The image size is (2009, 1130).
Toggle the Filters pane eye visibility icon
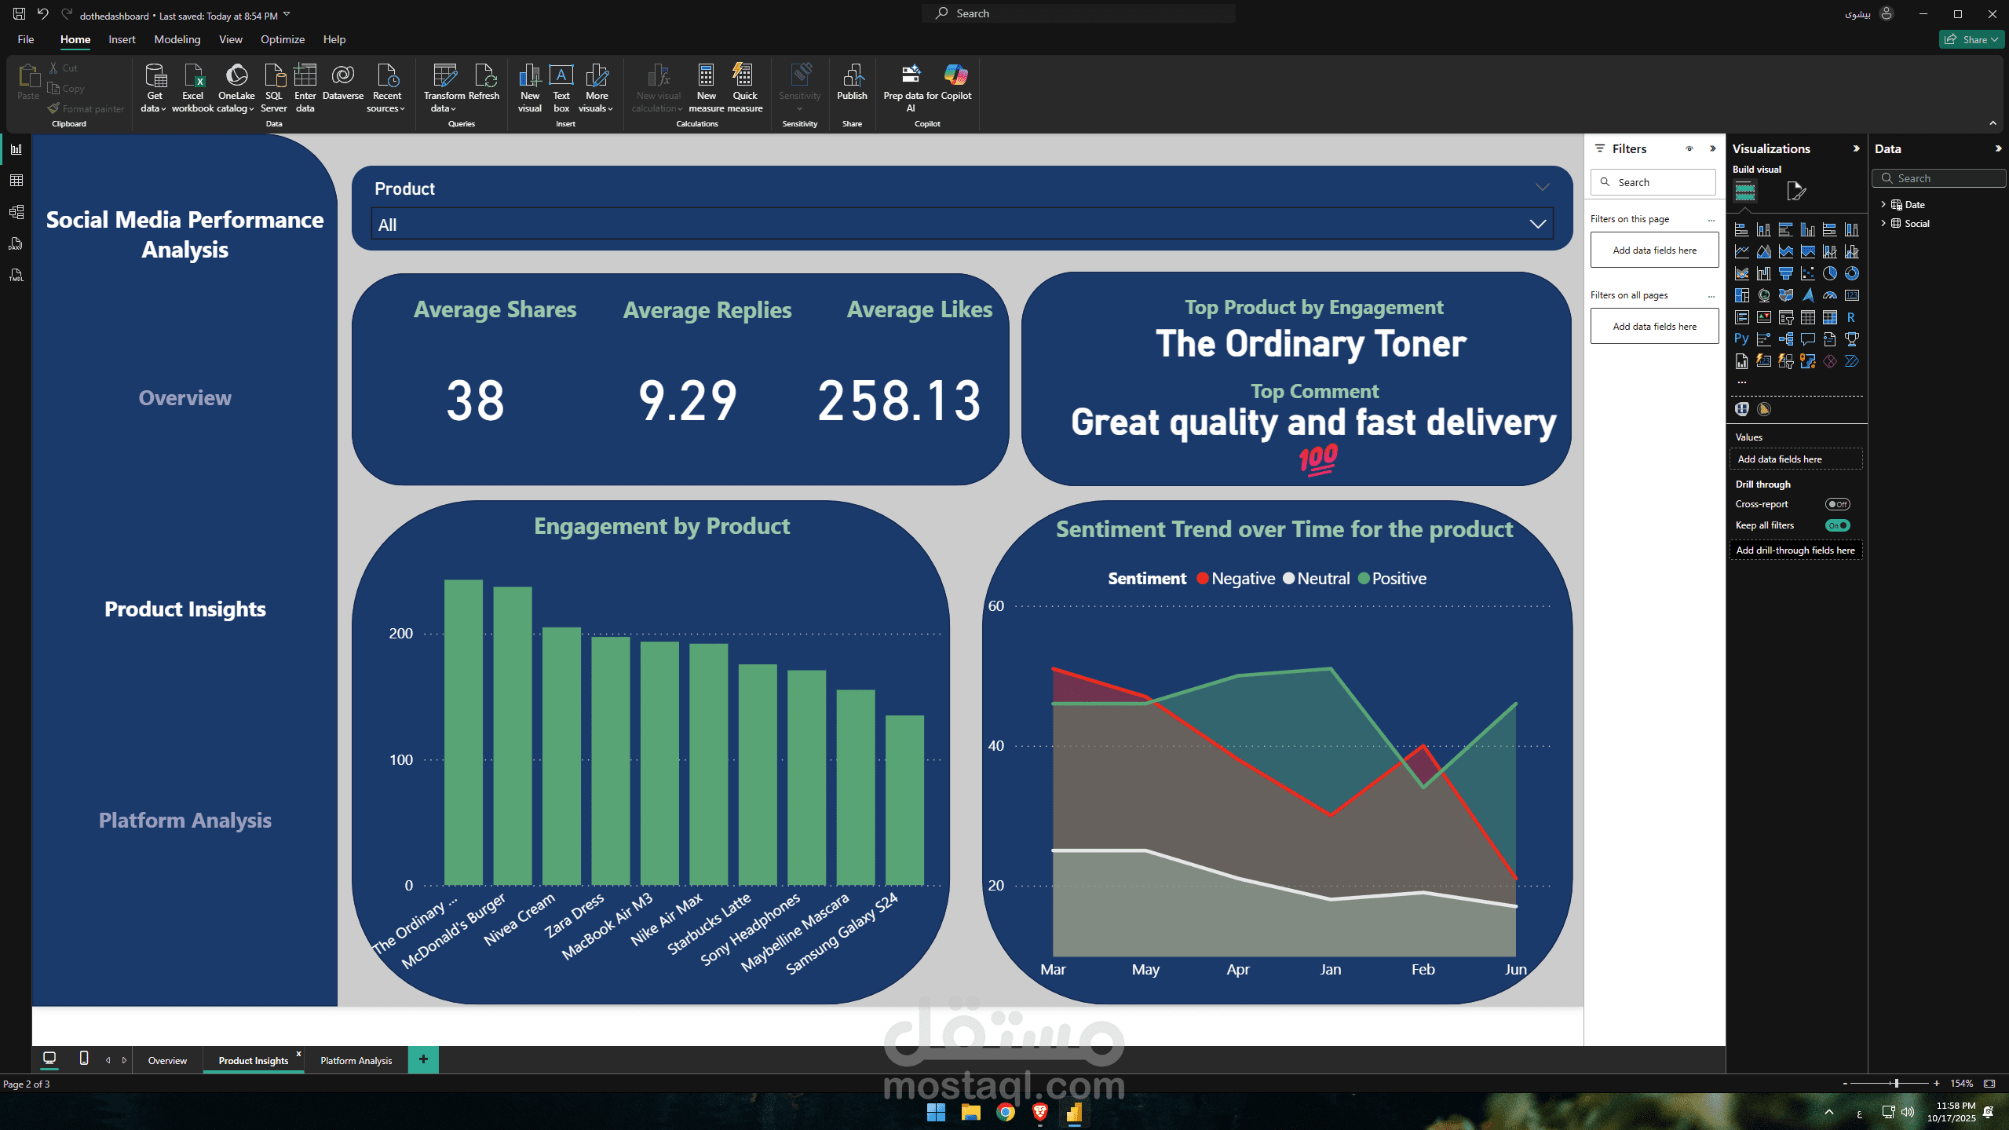(x=1689, y=148)
